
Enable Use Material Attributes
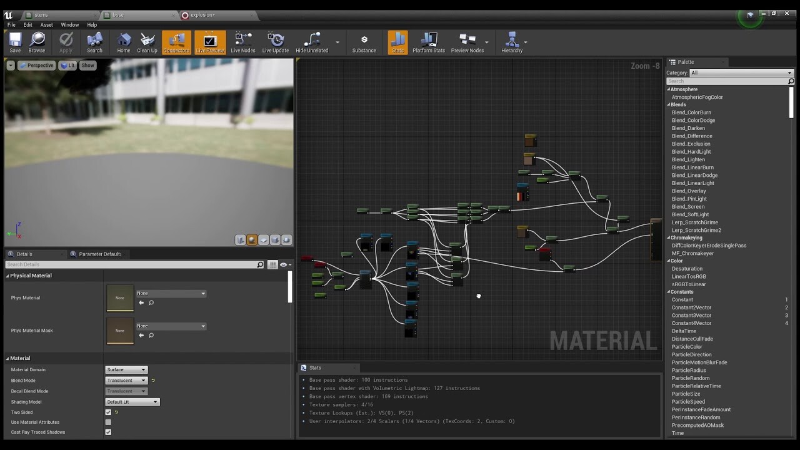pos(108,422)
